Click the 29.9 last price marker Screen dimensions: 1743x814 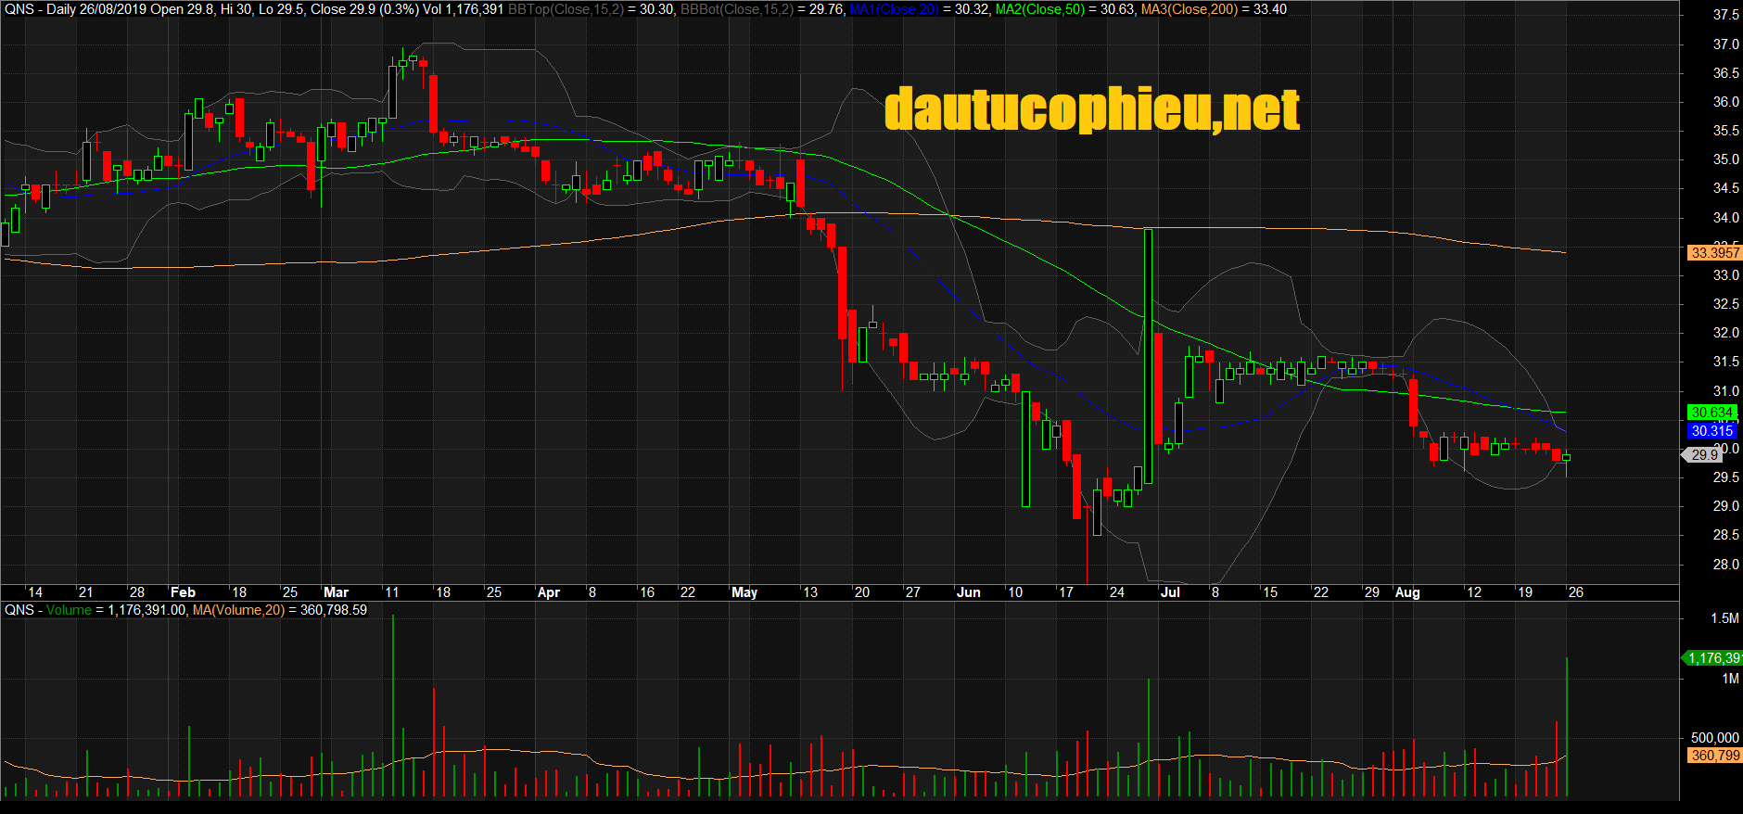[x=1704, y=455]
